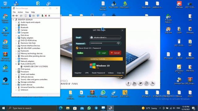Click the Email input field
198x111 pixels.
point(105,37)
